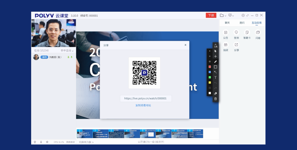This screenshot has height=150, width=297.
Task: Open the 抽奖 lottery app
Action: (225, 46)
